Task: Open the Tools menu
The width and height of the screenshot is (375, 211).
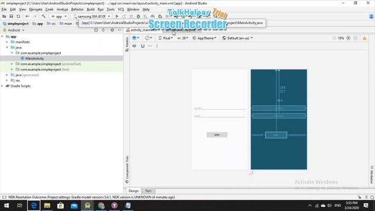Action: (111, 9)
